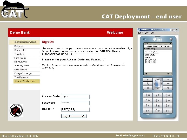This screenshot has width=187, height=140.
Task: Click the phone home key
Action: click(148, 88)
